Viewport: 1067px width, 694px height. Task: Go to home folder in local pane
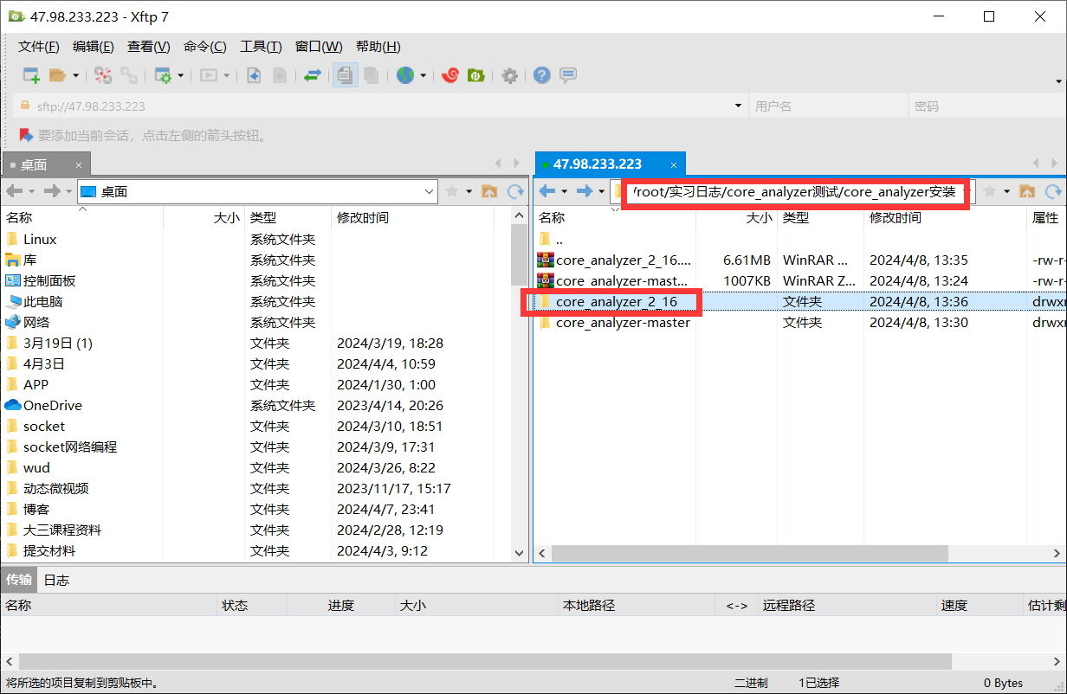point(489,191)
